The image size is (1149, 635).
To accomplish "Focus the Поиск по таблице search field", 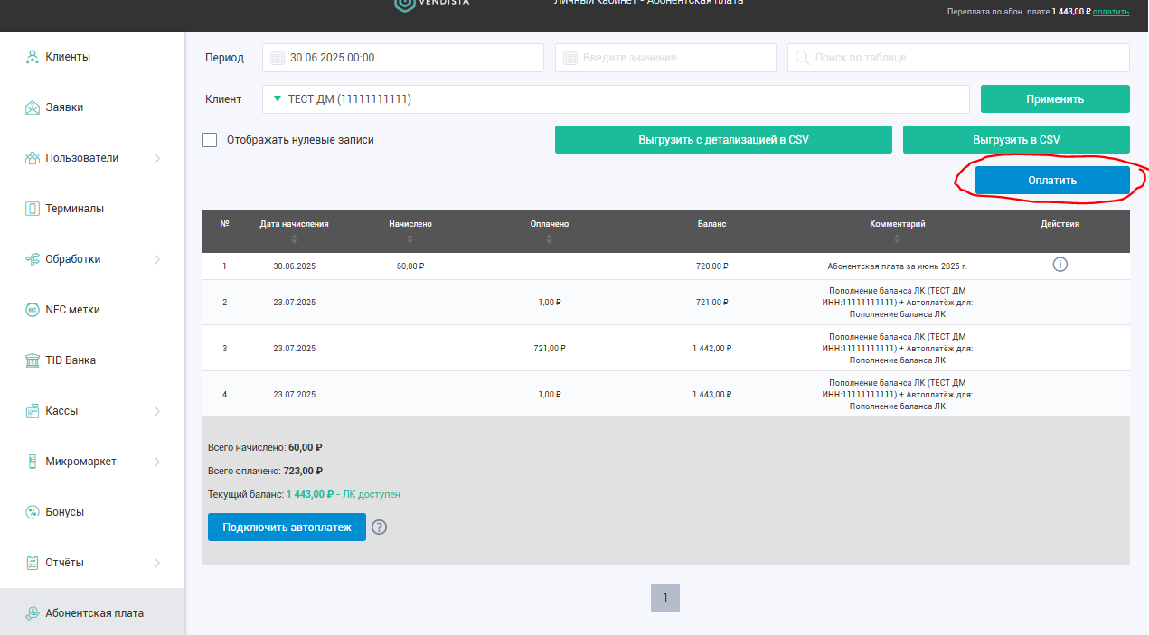I will pos(958,58).
